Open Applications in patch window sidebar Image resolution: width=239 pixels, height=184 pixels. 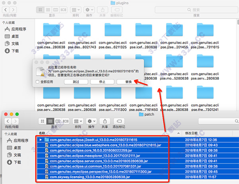18,141
